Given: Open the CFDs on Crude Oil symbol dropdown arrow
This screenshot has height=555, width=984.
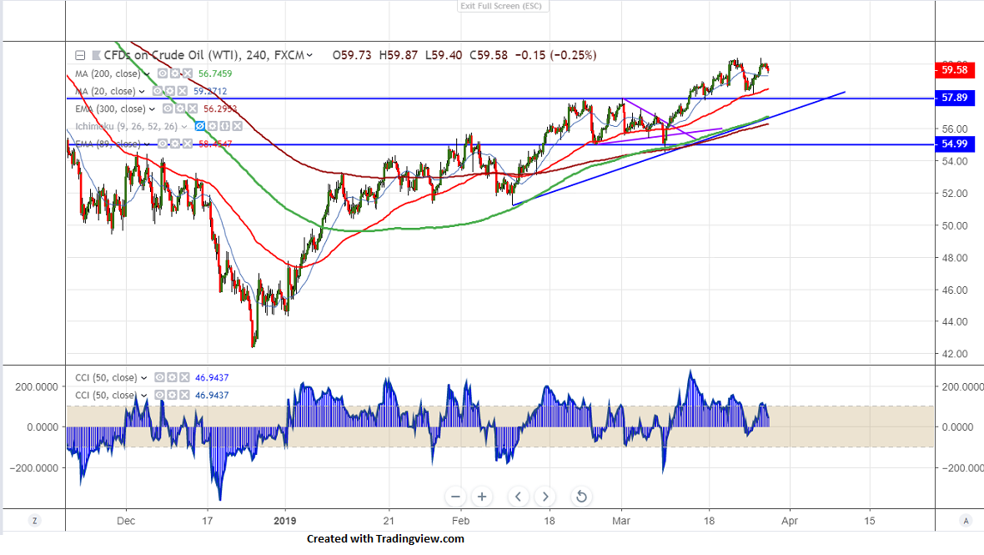Looking at the screenshot, I should (309, 55).
